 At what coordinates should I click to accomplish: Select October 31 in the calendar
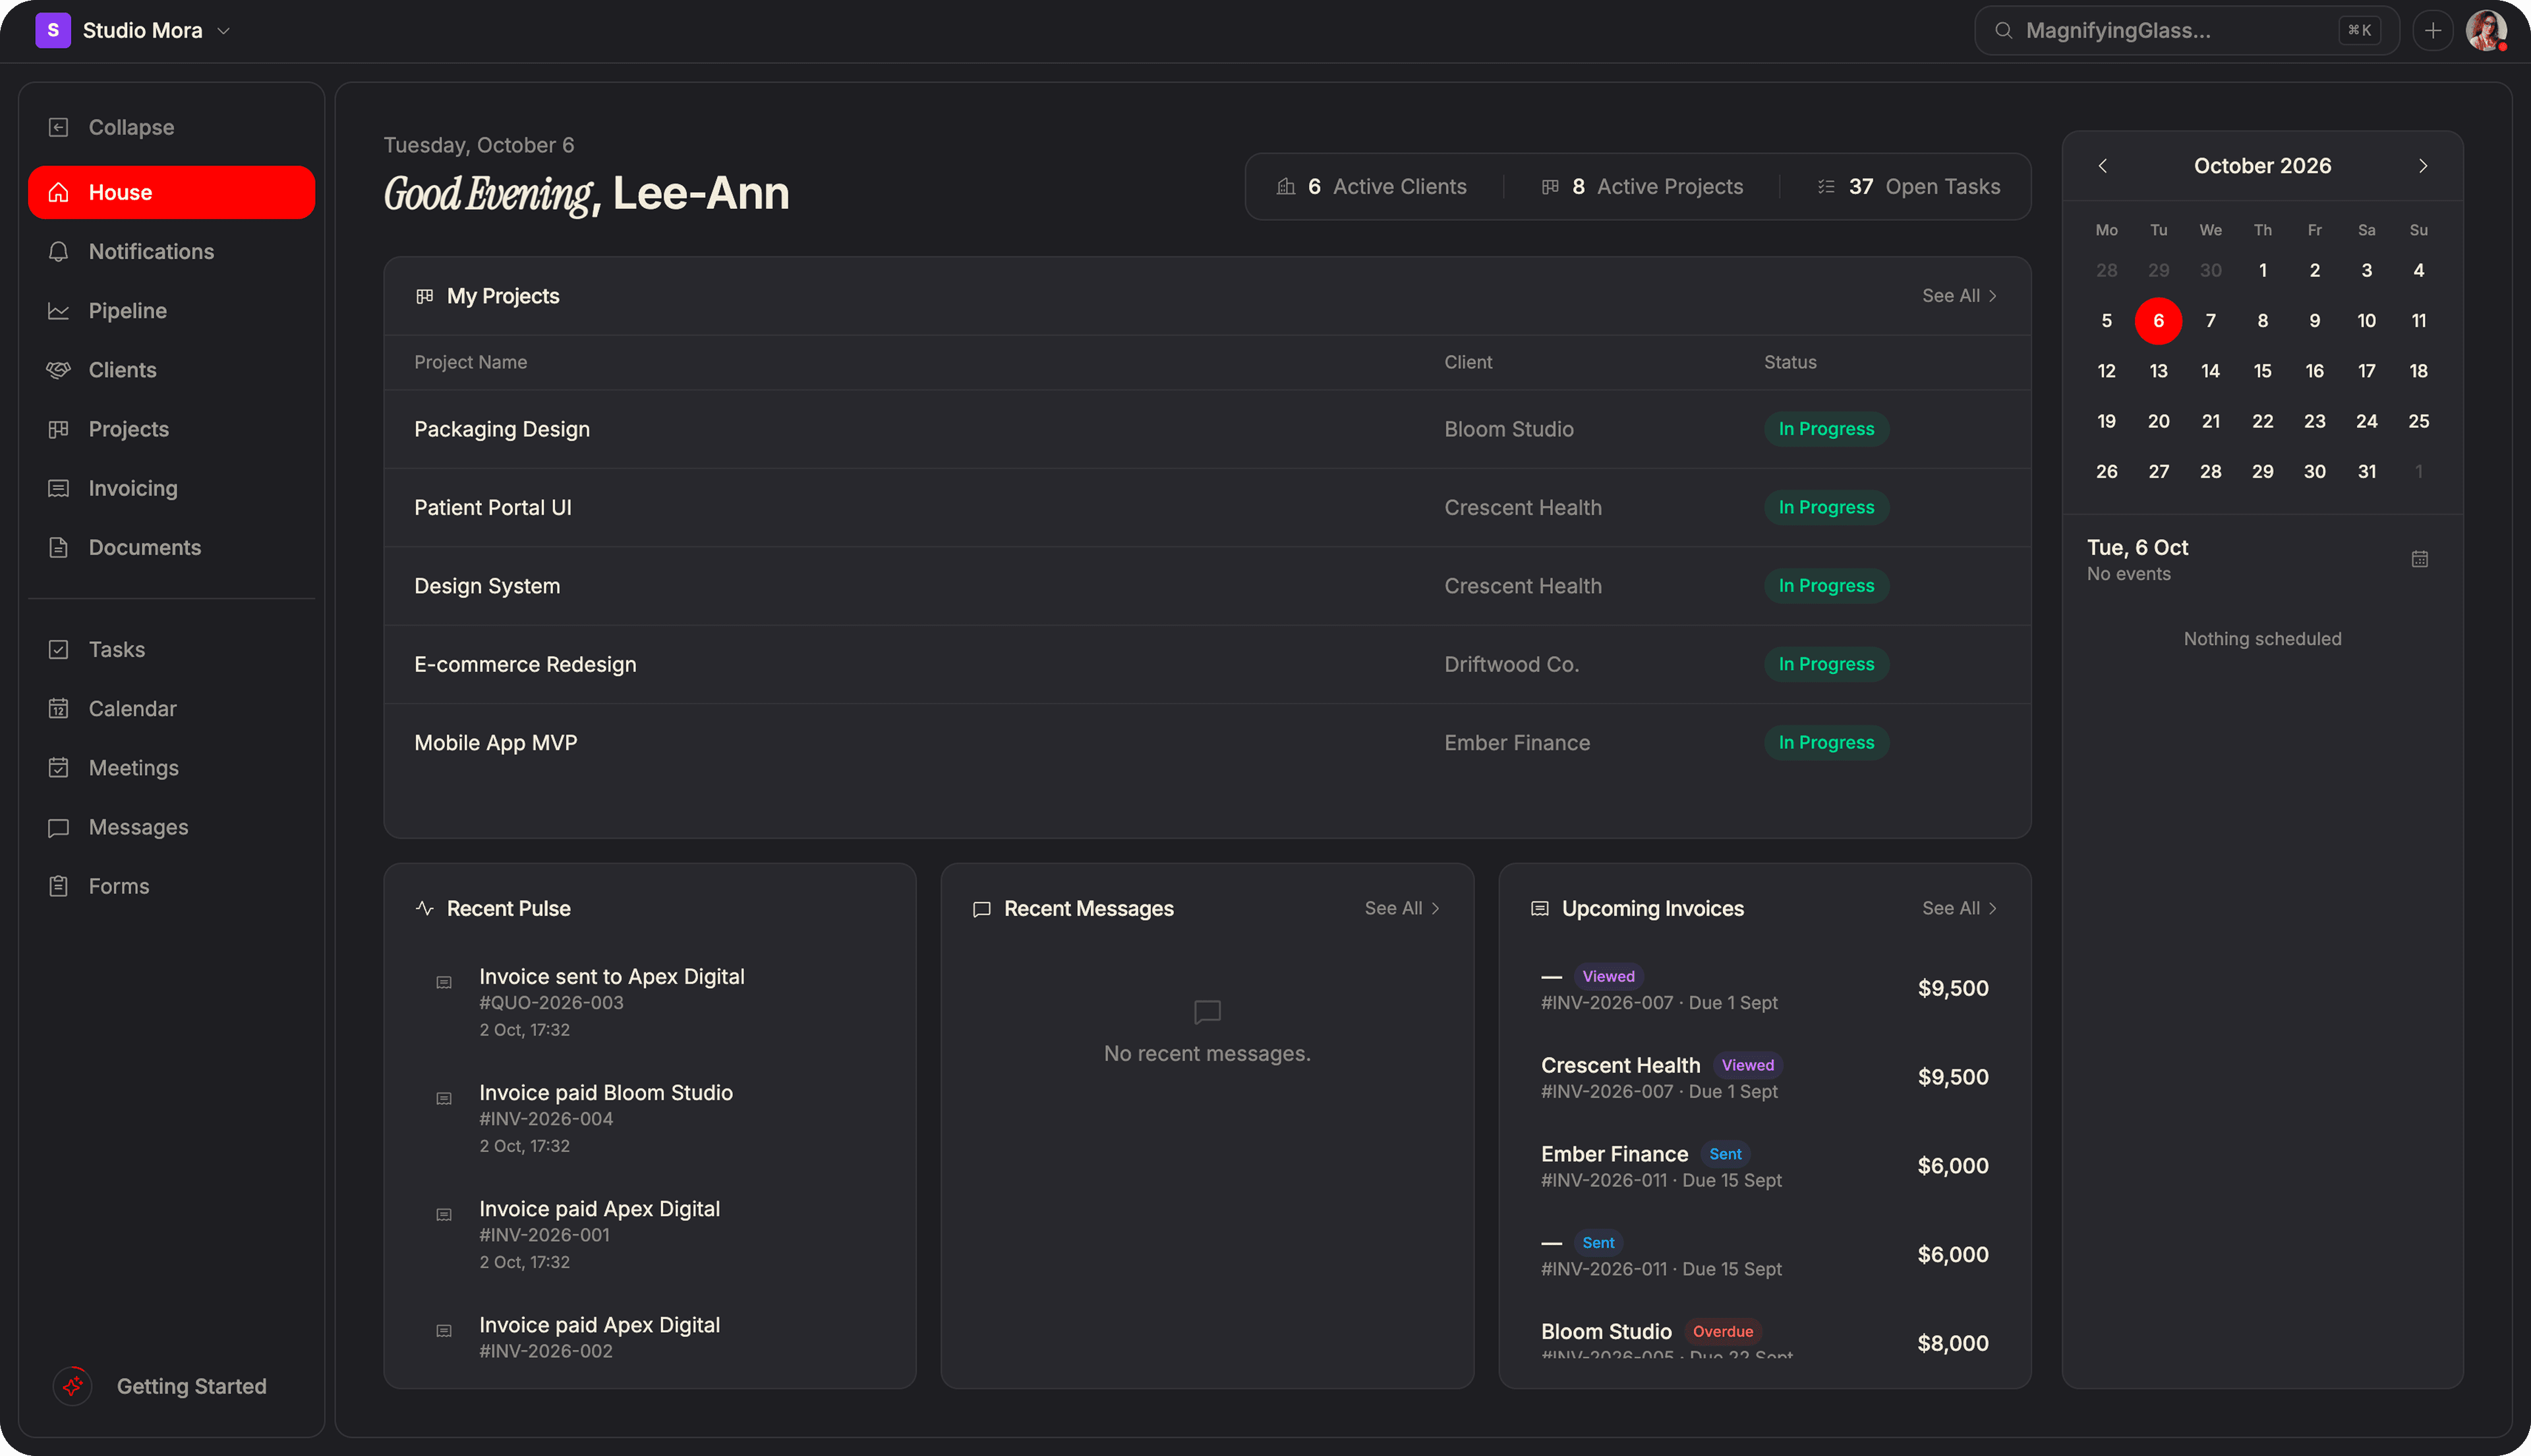click(x=2366, y=471)
